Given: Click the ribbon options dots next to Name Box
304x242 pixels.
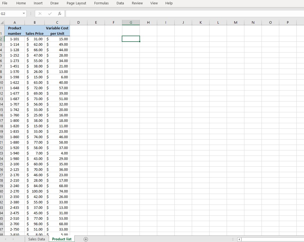Looking at the screenshot, I should click(31, 13).
